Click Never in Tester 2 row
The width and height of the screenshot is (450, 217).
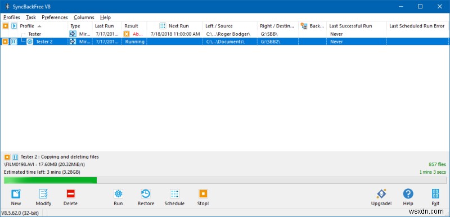pos(336,41)
